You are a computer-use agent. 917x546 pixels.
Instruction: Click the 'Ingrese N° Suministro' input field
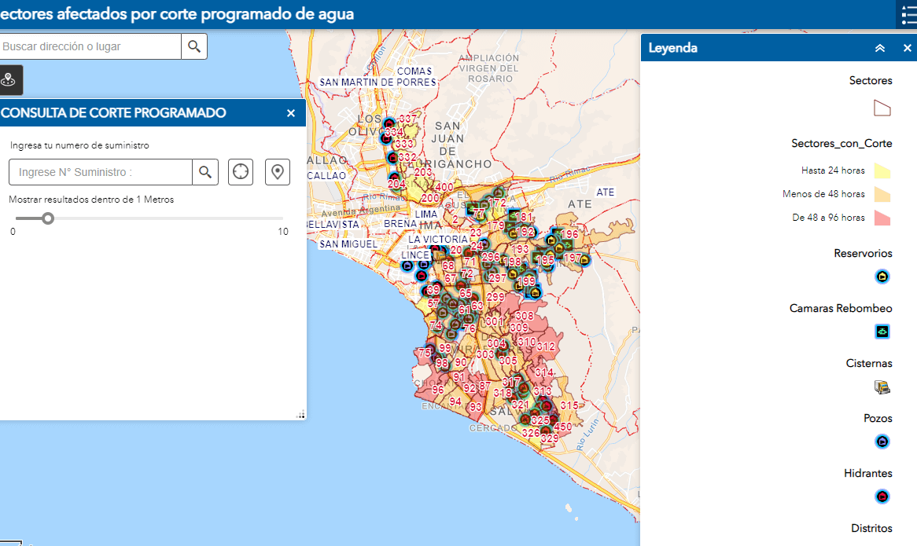tap(101, 172)
